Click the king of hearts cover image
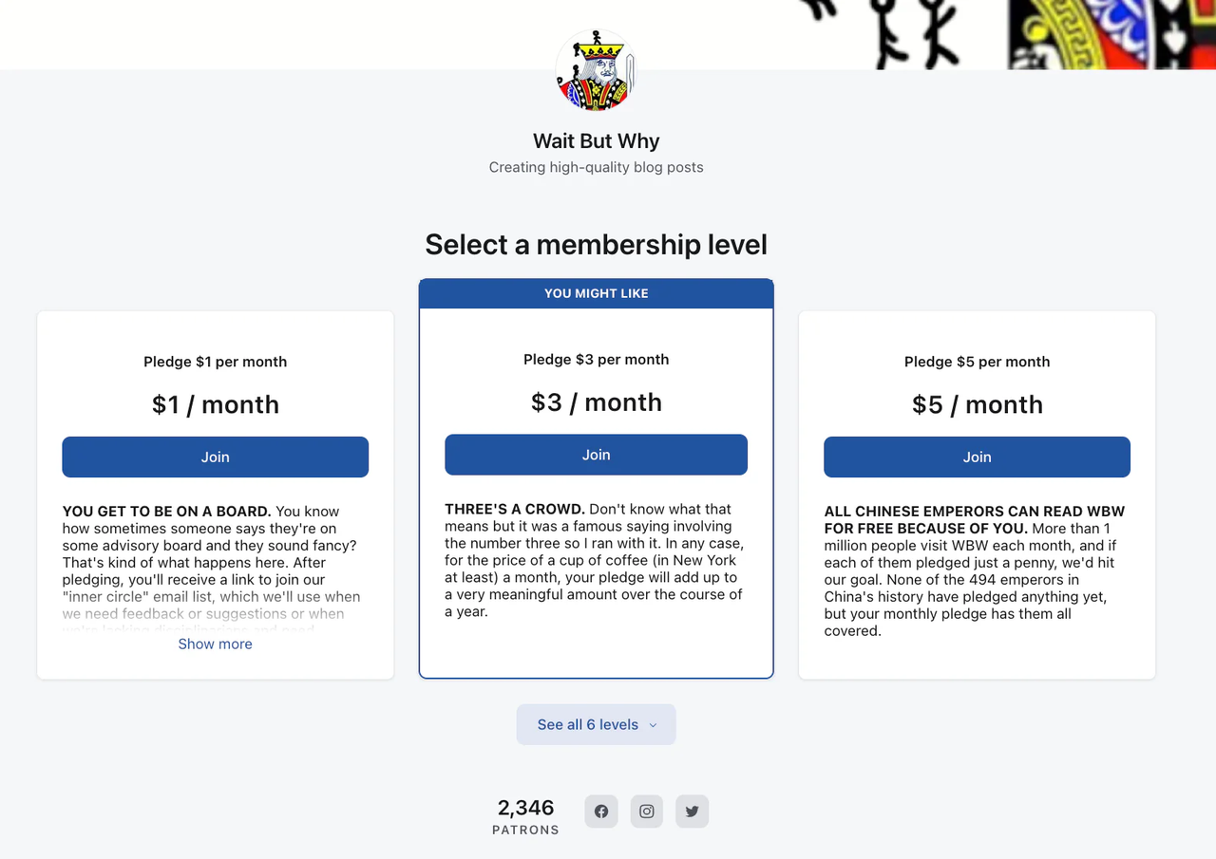The image size is (1216, 859). (1111, 34)
